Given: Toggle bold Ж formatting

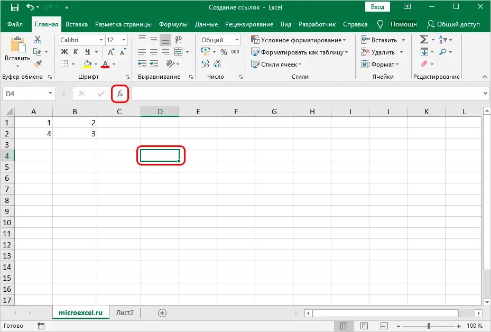Looking at the screenshot, I should [x=64, y=52].
